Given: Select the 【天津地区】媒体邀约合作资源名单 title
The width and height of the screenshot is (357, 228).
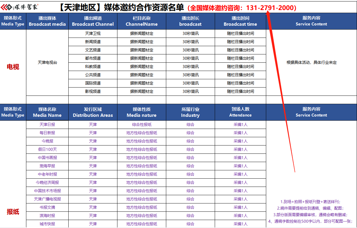Looking at the screenshot, I should (x=120, y=7).
